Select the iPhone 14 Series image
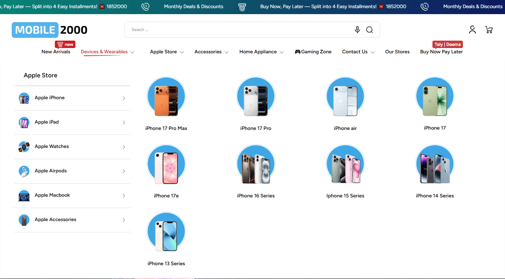The image size is (505, 279). point(435,164)
